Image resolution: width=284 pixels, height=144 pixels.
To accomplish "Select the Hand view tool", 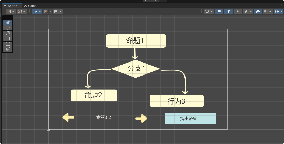I will click(x=8, y=22).
